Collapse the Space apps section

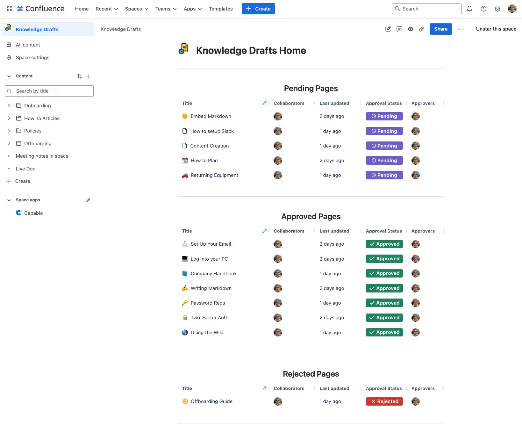click(9, 200)
